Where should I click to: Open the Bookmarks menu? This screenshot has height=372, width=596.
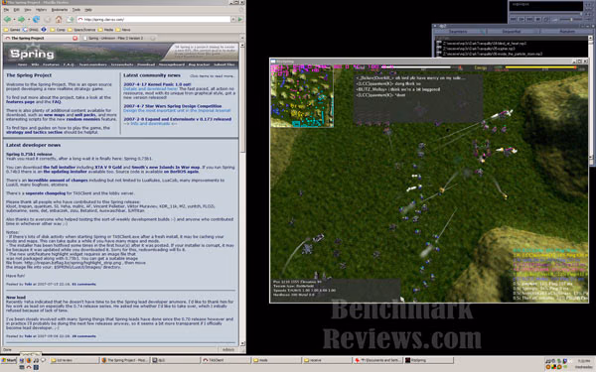point(60,10)
